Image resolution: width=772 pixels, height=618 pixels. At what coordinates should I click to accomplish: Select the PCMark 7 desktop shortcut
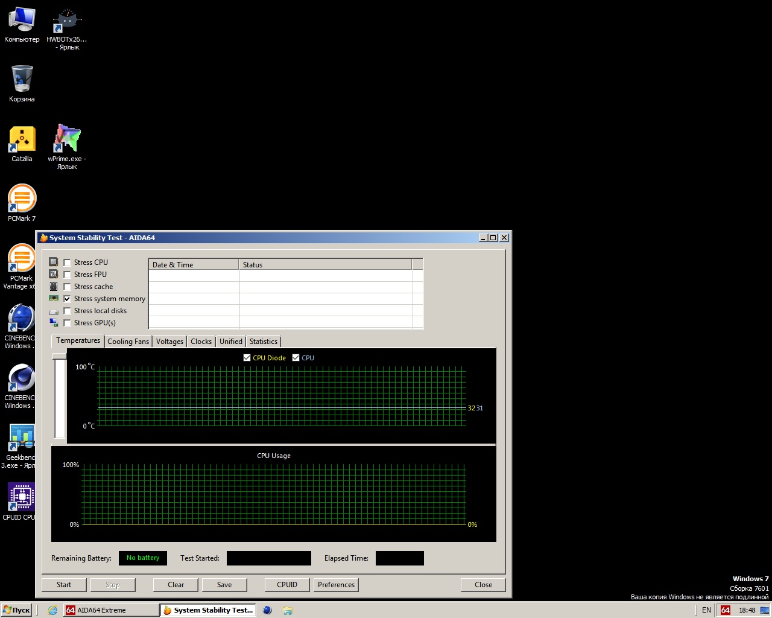22,203
